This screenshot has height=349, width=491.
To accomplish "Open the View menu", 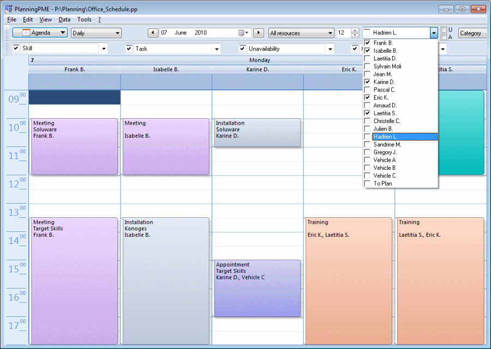I will click(x=45, y=20).
